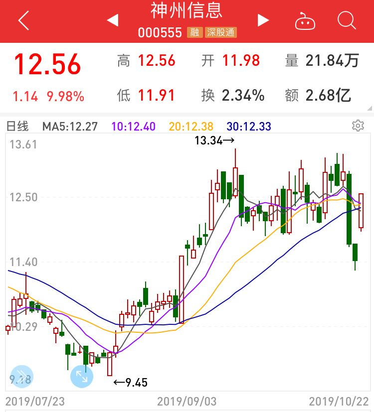Tap the 神州信息 stock title
Image resolution: width=374 pixels, height=412 pixels.
point(187,10)
